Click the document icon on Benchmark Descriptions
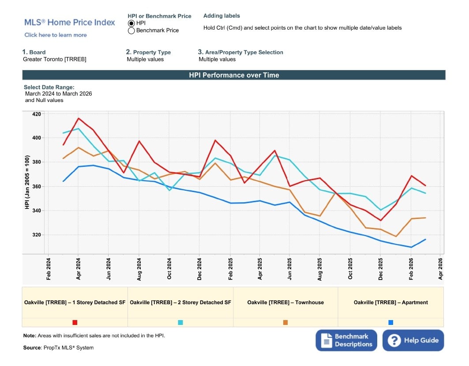Image resolution: width=469 pixels, height=366 pixels. click(326, 340)
